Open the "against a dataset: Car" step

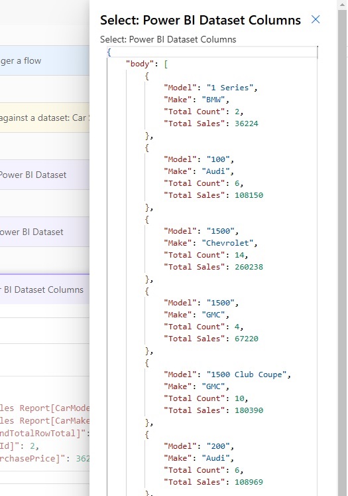[44, 118]
